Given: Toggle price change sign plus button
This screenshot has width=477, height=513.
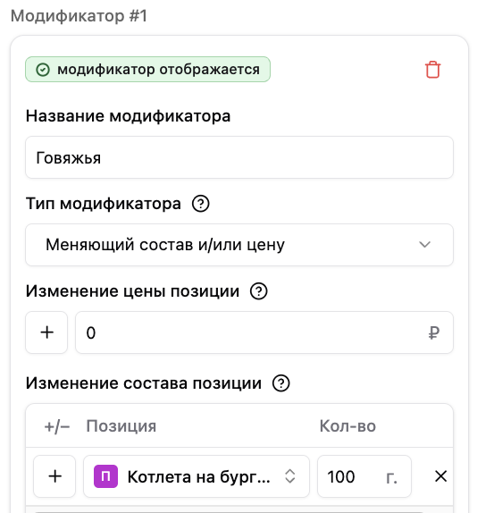Looking at the screenshot, I should click(x=46, y=332).
